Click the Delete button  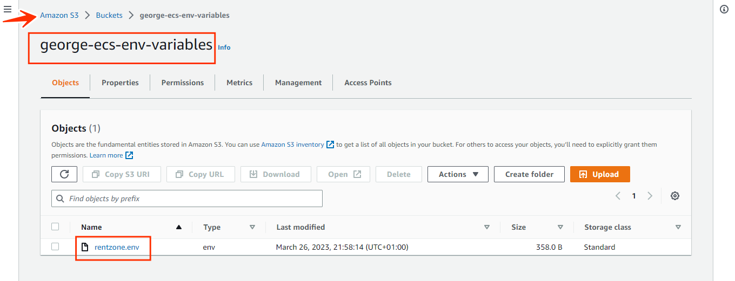tap(399, 174)
